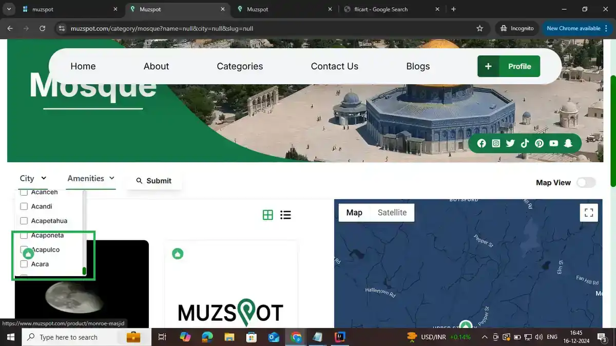Click the address bar URL field
Screen dimensions: 616x346
pos(267,28)
